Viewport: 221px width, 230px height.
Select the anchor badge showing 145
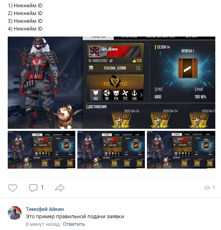(134, 95)
